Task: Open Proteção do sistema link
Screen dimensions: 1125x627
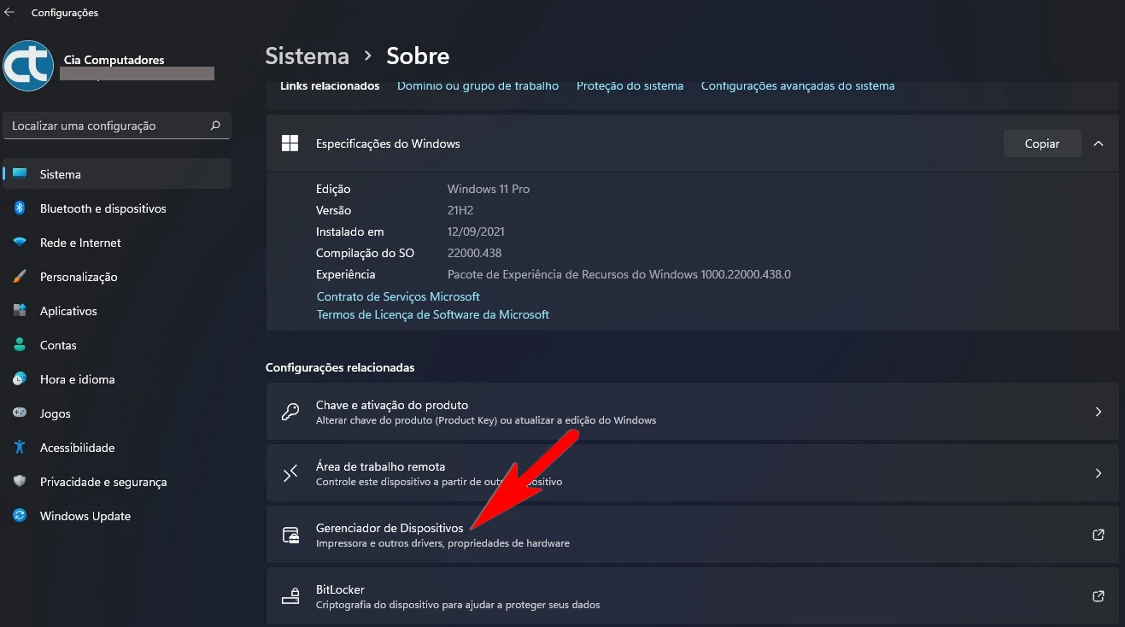Action: coord(630,85)
